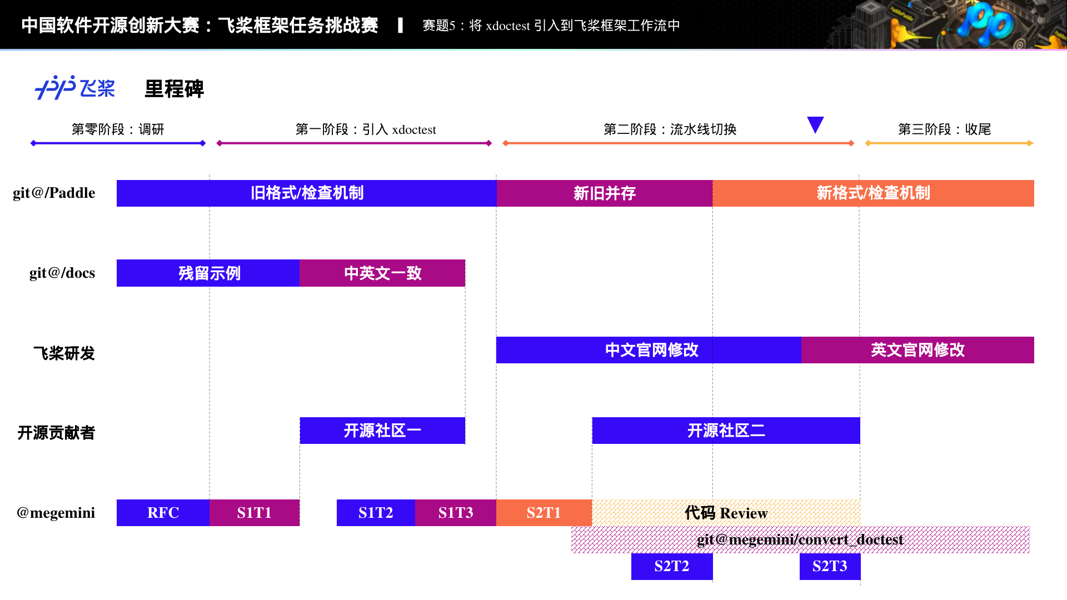Select the 开源社区一 bar

pos(382,431)
